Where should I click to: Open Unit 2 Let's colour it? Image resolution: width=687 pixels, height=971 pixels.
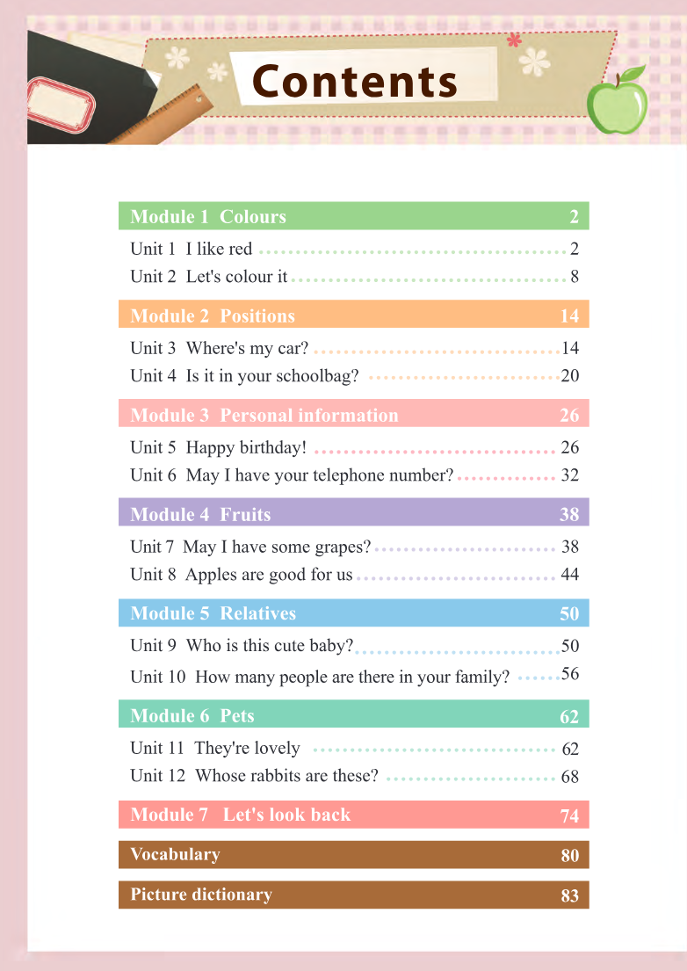coord(354,277)
